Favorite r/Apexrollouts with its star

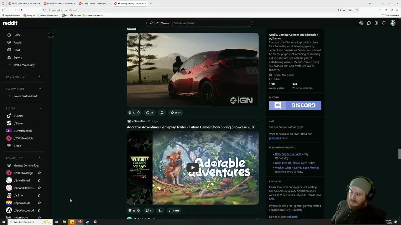(39, 203)
